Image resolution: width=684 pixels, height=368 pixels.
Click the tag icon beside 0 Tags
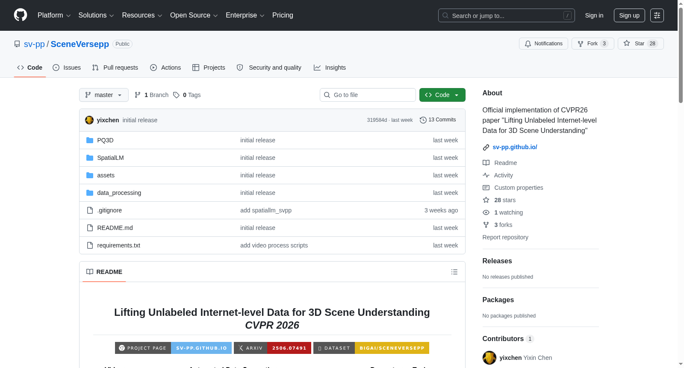[176, 95]
